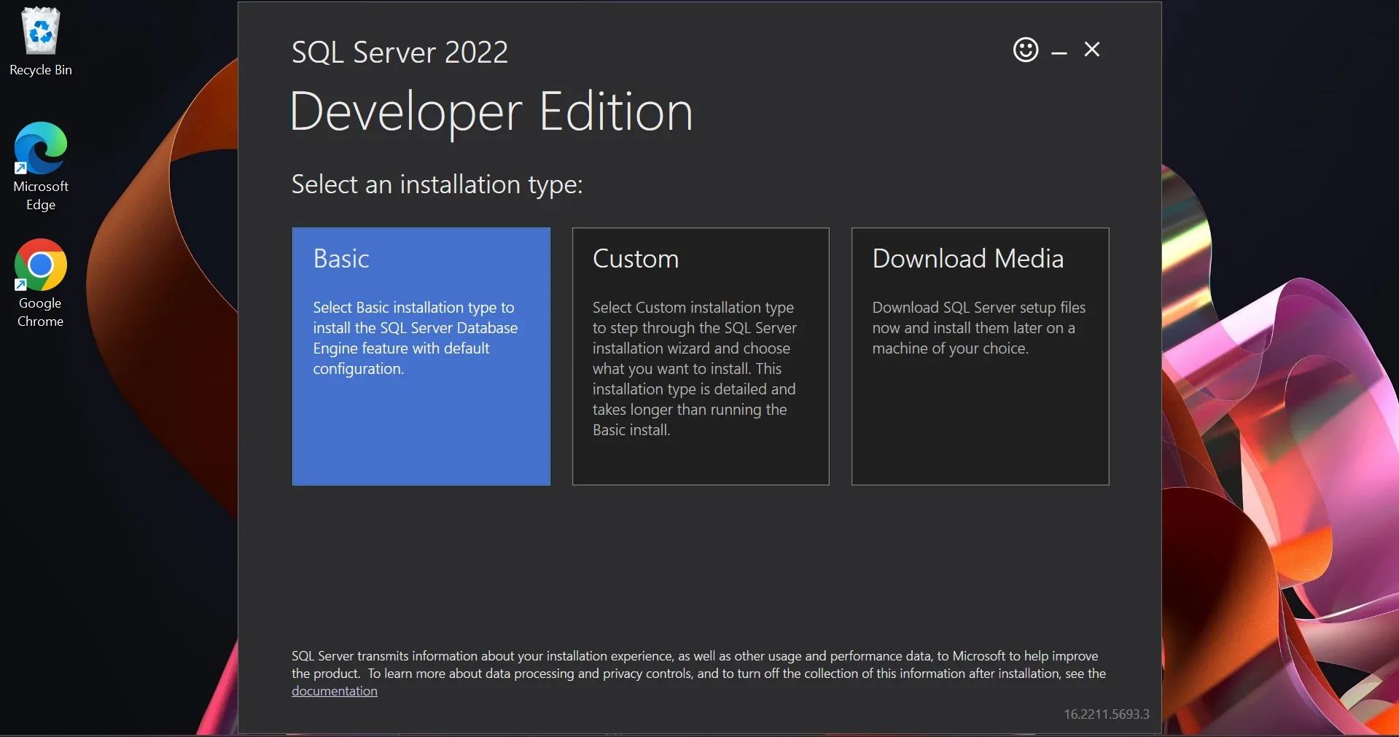
Task: Launch Google Chrome from the desktop
Action: pos(41,284)
